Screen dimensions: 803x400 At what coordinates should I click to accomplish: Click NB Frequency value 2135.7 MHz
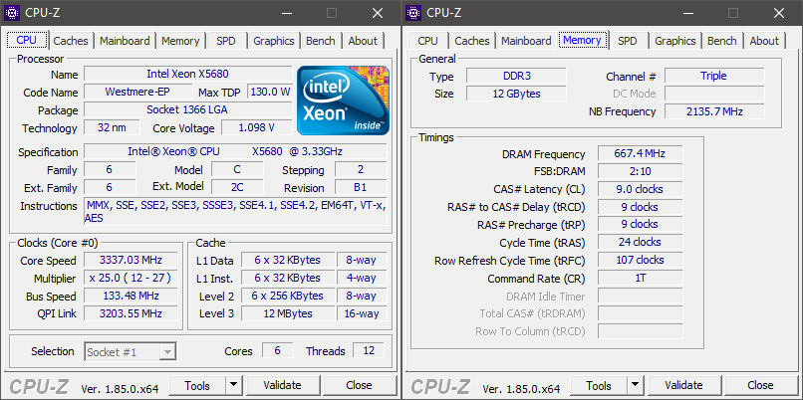pos(714,111)
